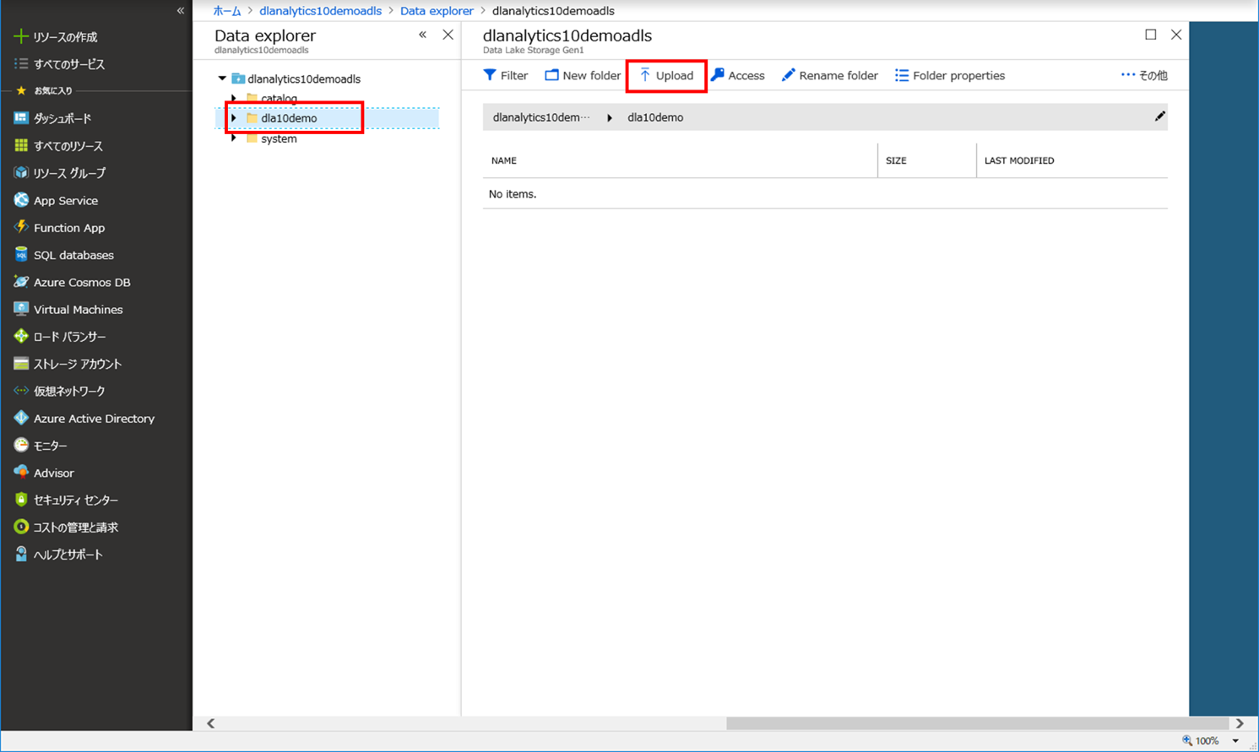Open Folder properties
The image size is (1259, 752).
pos(950,76)
